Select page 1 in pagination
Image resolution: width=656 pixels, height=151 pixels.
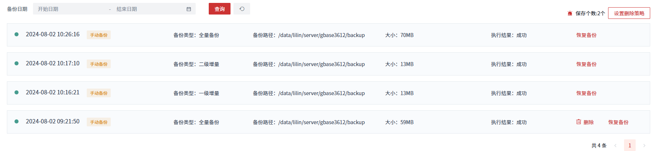630,146
